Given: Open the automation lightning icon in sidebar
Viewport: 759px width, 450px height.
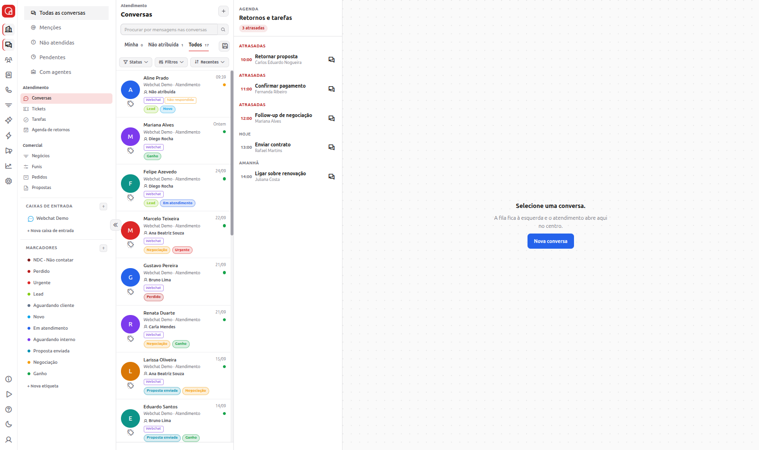Looking at the screenshot, I should [x=9, y=135].
